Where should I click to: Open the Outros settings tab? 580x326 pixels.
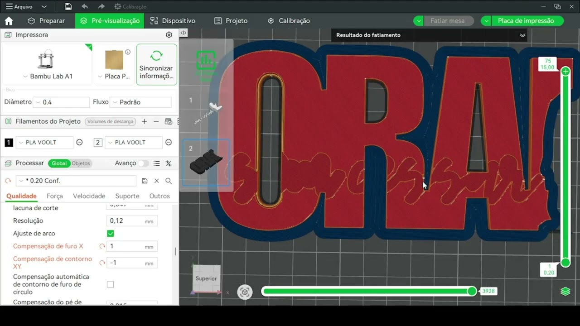coord(159,196)
